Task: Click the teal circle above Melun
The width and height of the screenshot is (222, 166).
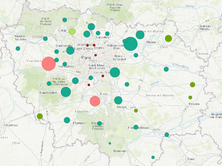Action: pyautogui.click(x=118, y=100)
